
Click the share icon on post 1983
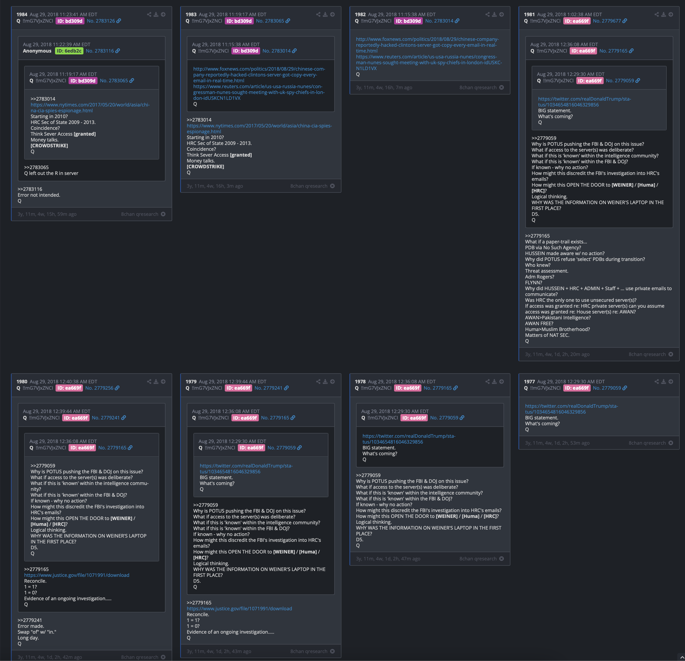[x=318, y=14]
